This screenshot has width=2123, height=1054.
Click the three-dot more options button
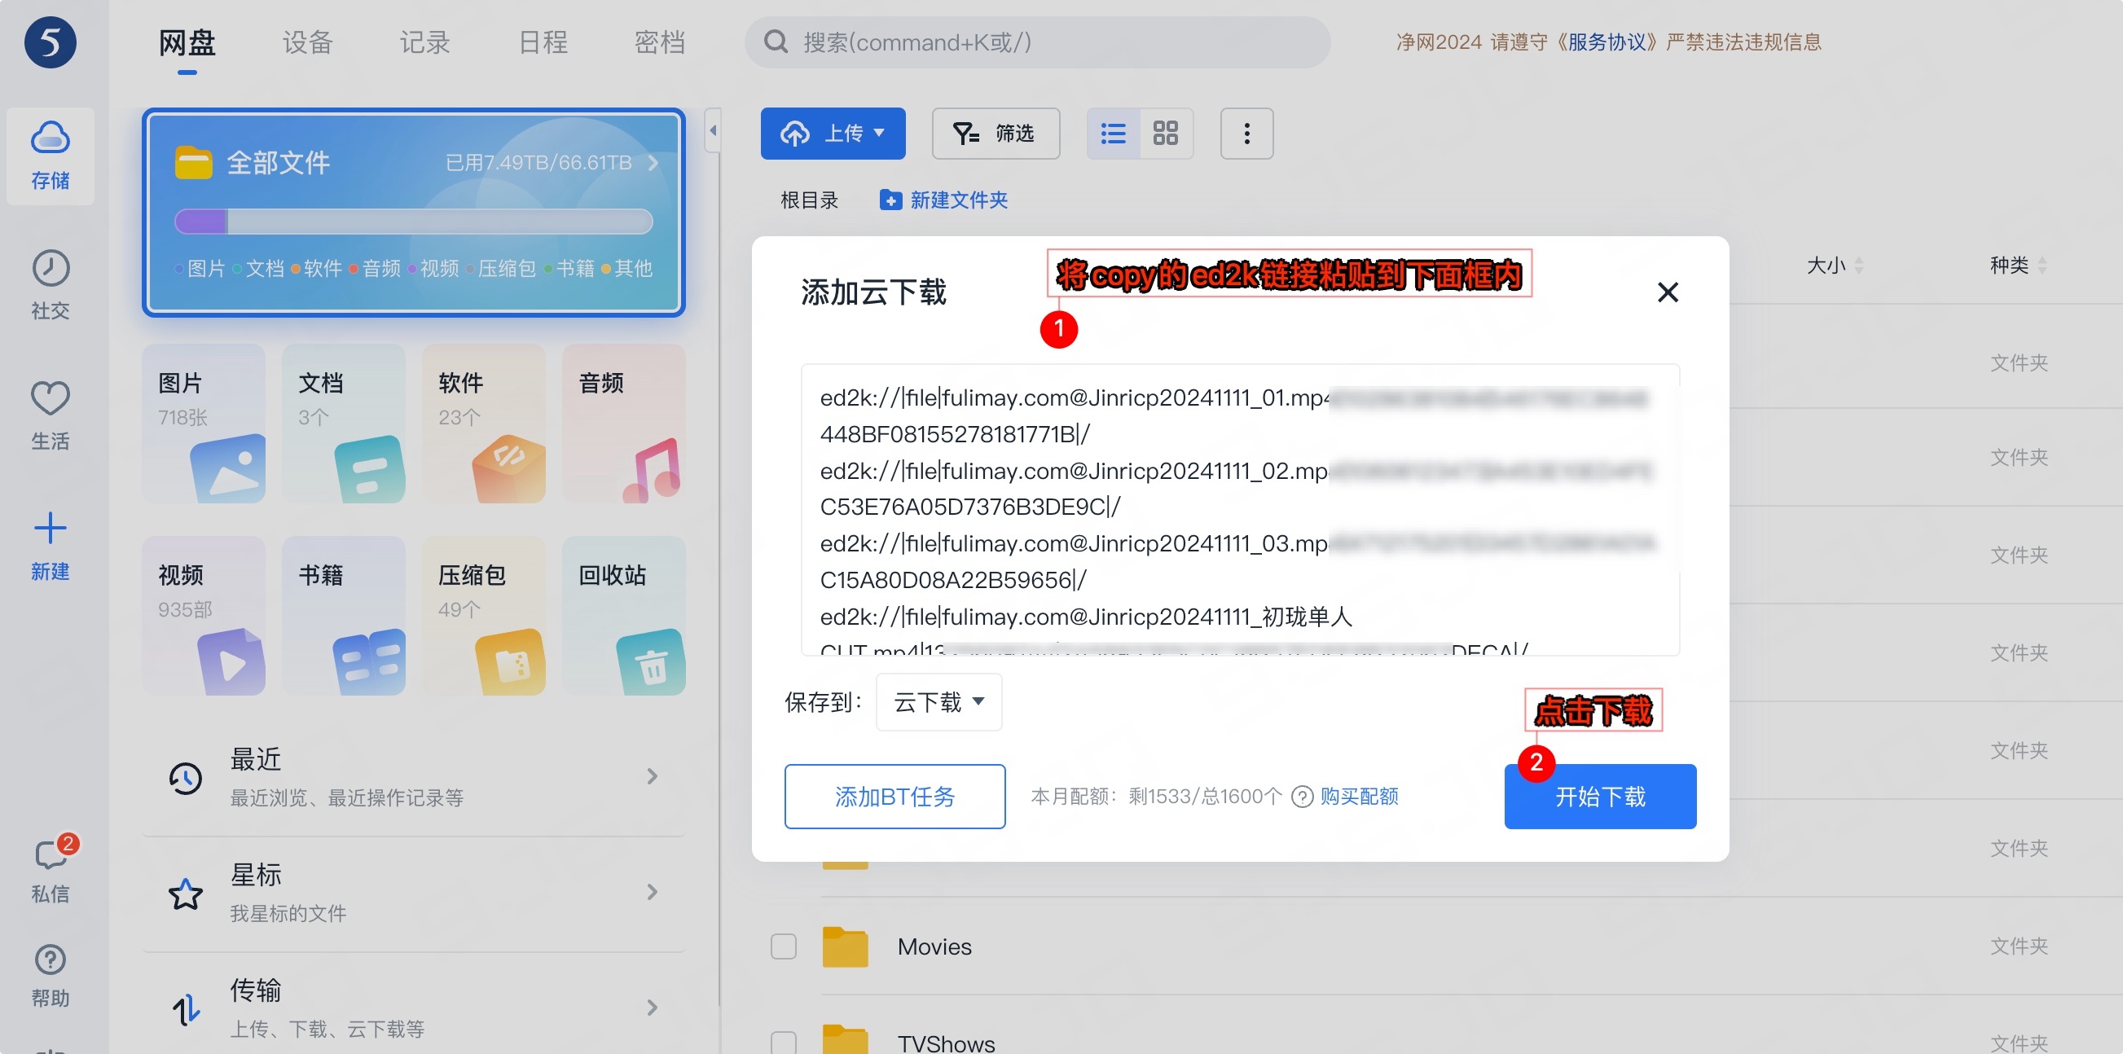coord(1246,134)
